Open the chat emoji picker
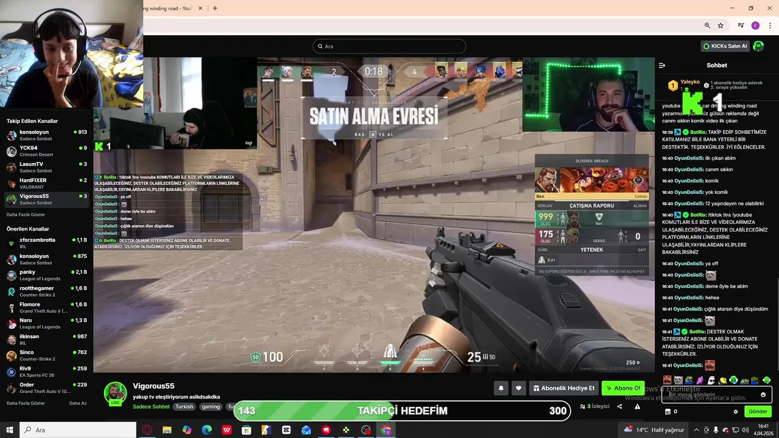Viewport: 779px width, 438px height. click(763, 395)
